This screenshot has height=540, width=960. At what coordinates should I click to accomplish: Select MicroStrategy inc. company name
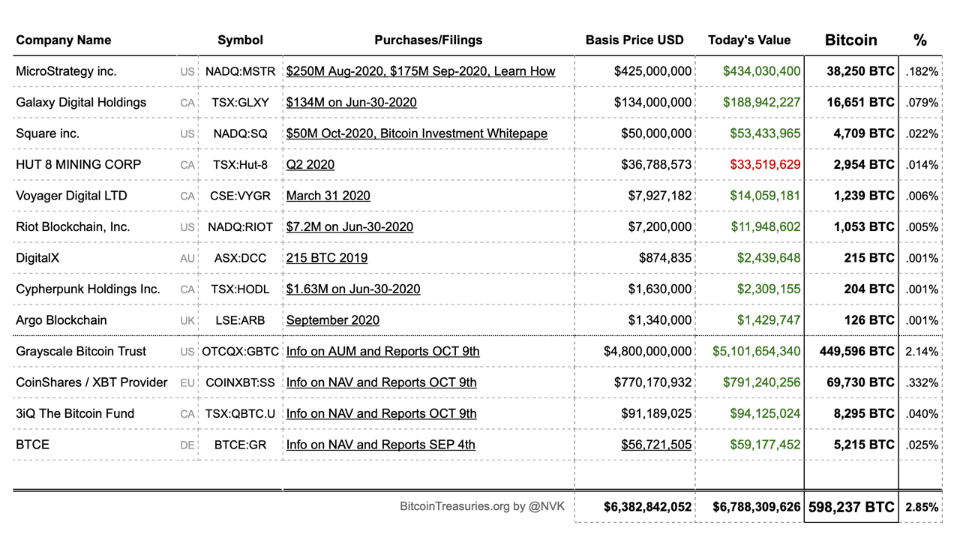(x=66, y=71)
